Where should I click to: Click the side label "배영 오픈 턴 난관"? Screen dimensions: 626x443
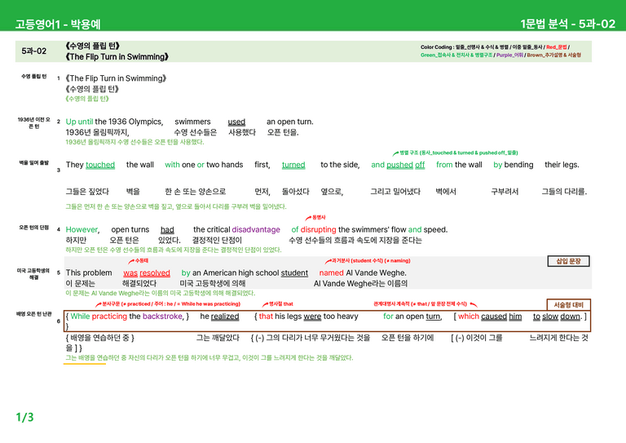tap(34, 314)
